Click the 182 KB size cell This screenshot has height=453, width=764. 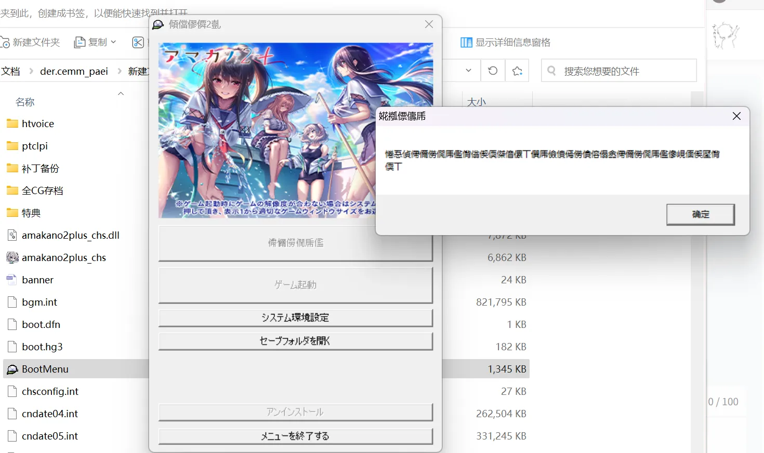(x=511, y=347)
